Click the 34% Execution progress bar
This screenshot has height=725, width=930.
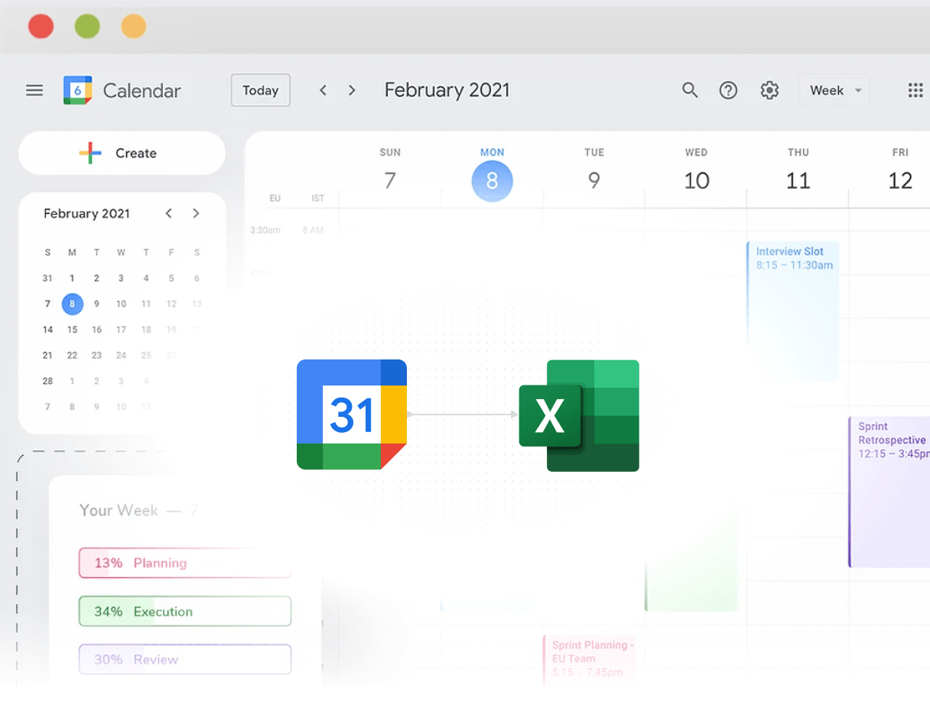pyautogui.click(x=184, y=611)
